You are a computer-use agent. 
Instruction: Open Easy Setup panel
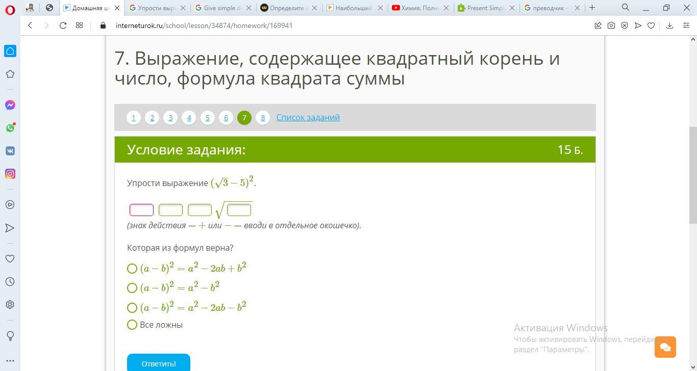686,25
